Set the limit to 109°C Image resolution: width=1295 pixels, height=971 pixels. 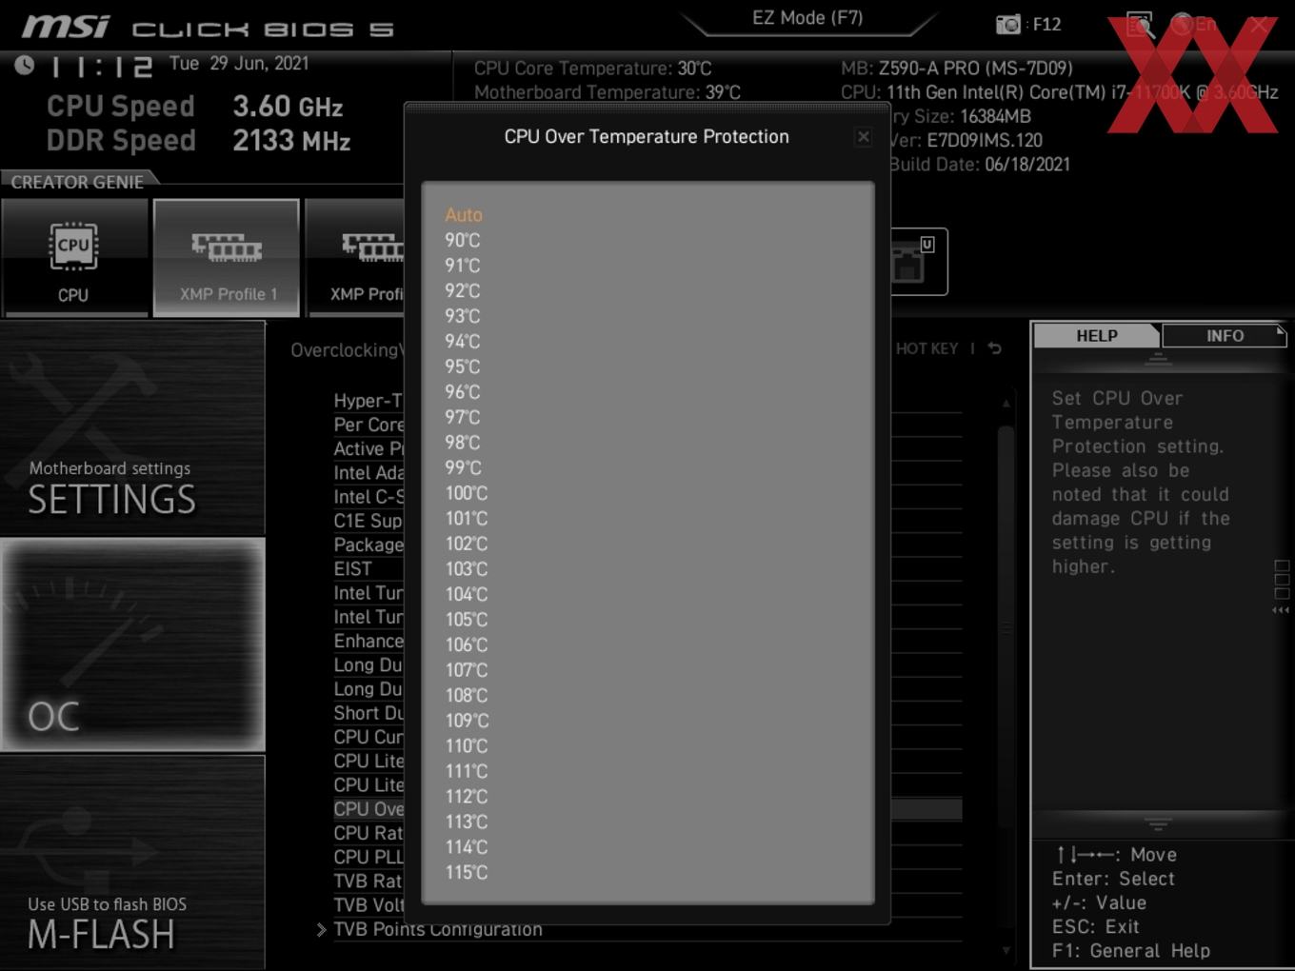pyautogui.click(x=467, y=721)
